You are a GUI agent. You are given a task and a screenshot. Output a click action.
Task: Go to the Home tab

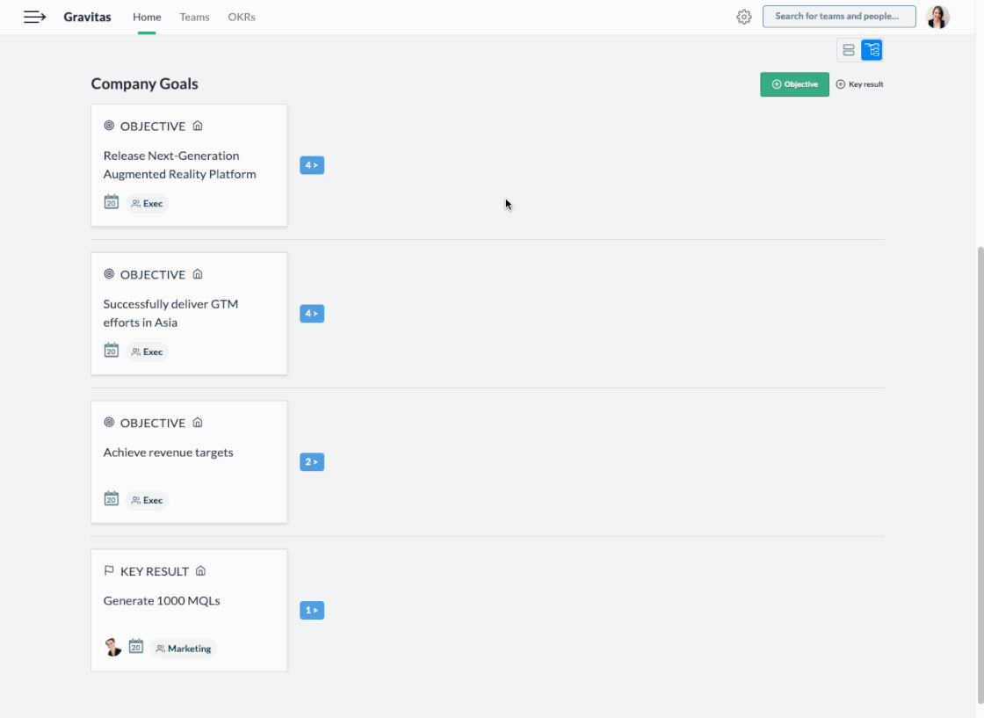click(x=147, y=17)
